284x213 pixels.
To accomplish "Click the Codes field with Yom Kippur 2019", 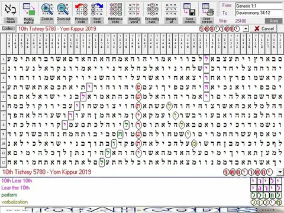I will pyautogui.click(x=130, y=29).
